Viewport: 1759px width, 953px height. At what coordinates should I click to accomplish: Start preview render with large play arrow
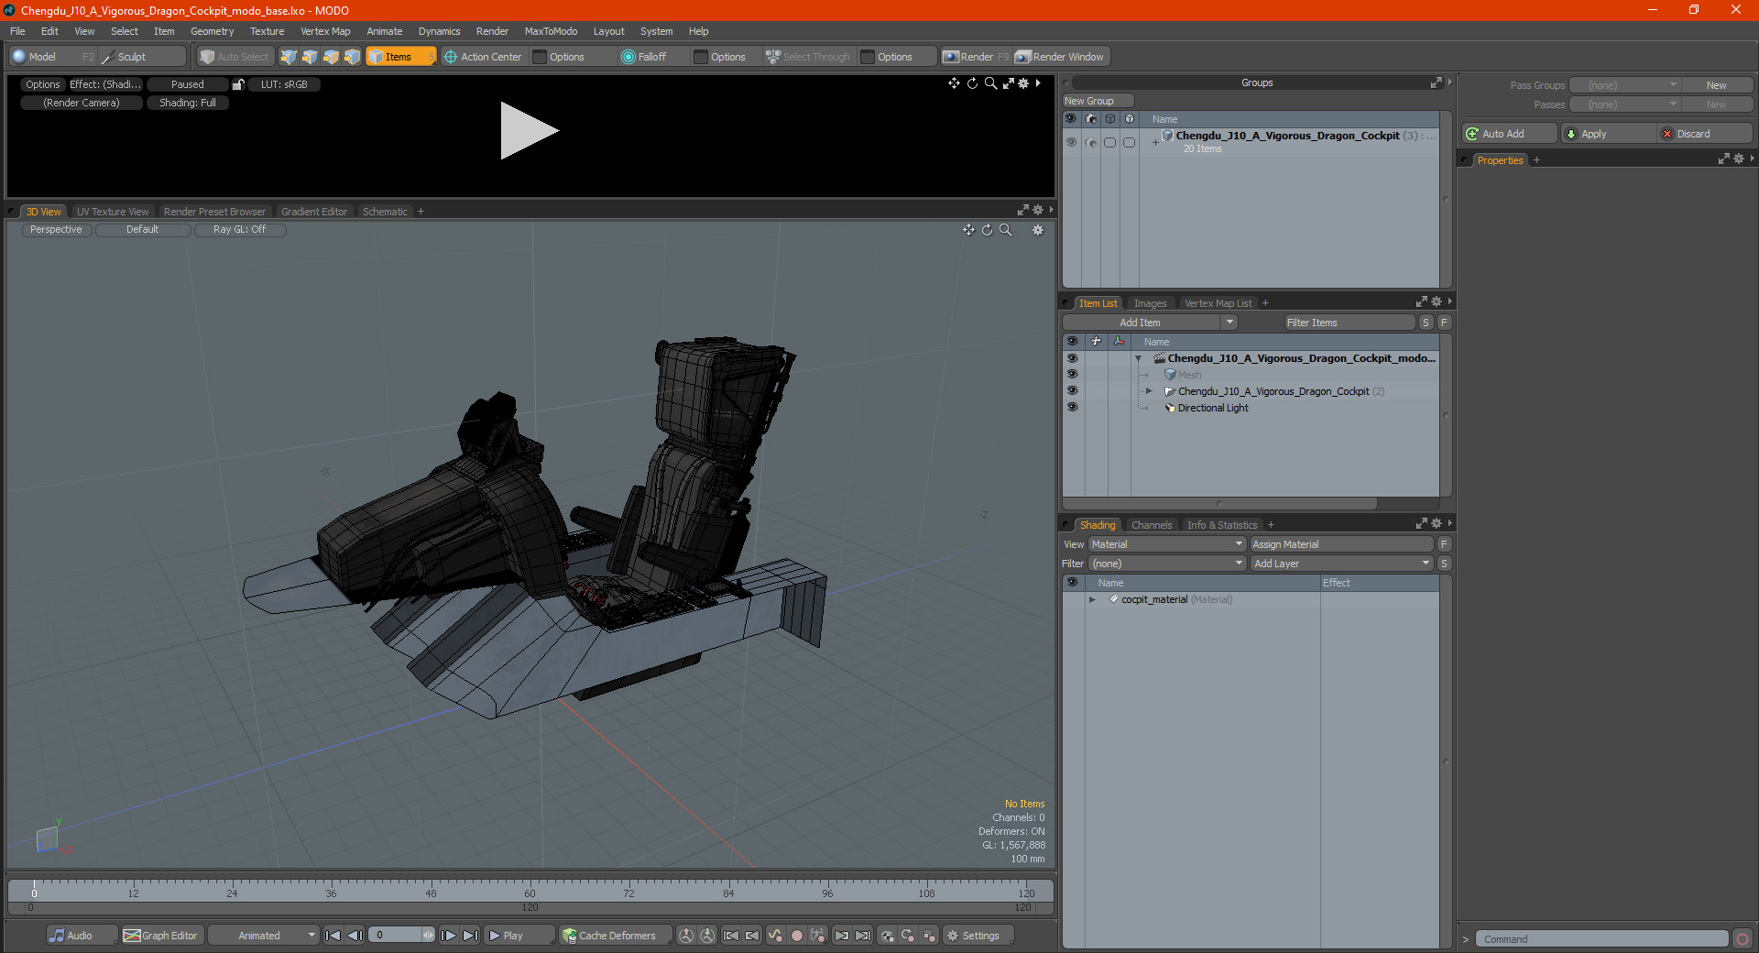tap(529, 131)
